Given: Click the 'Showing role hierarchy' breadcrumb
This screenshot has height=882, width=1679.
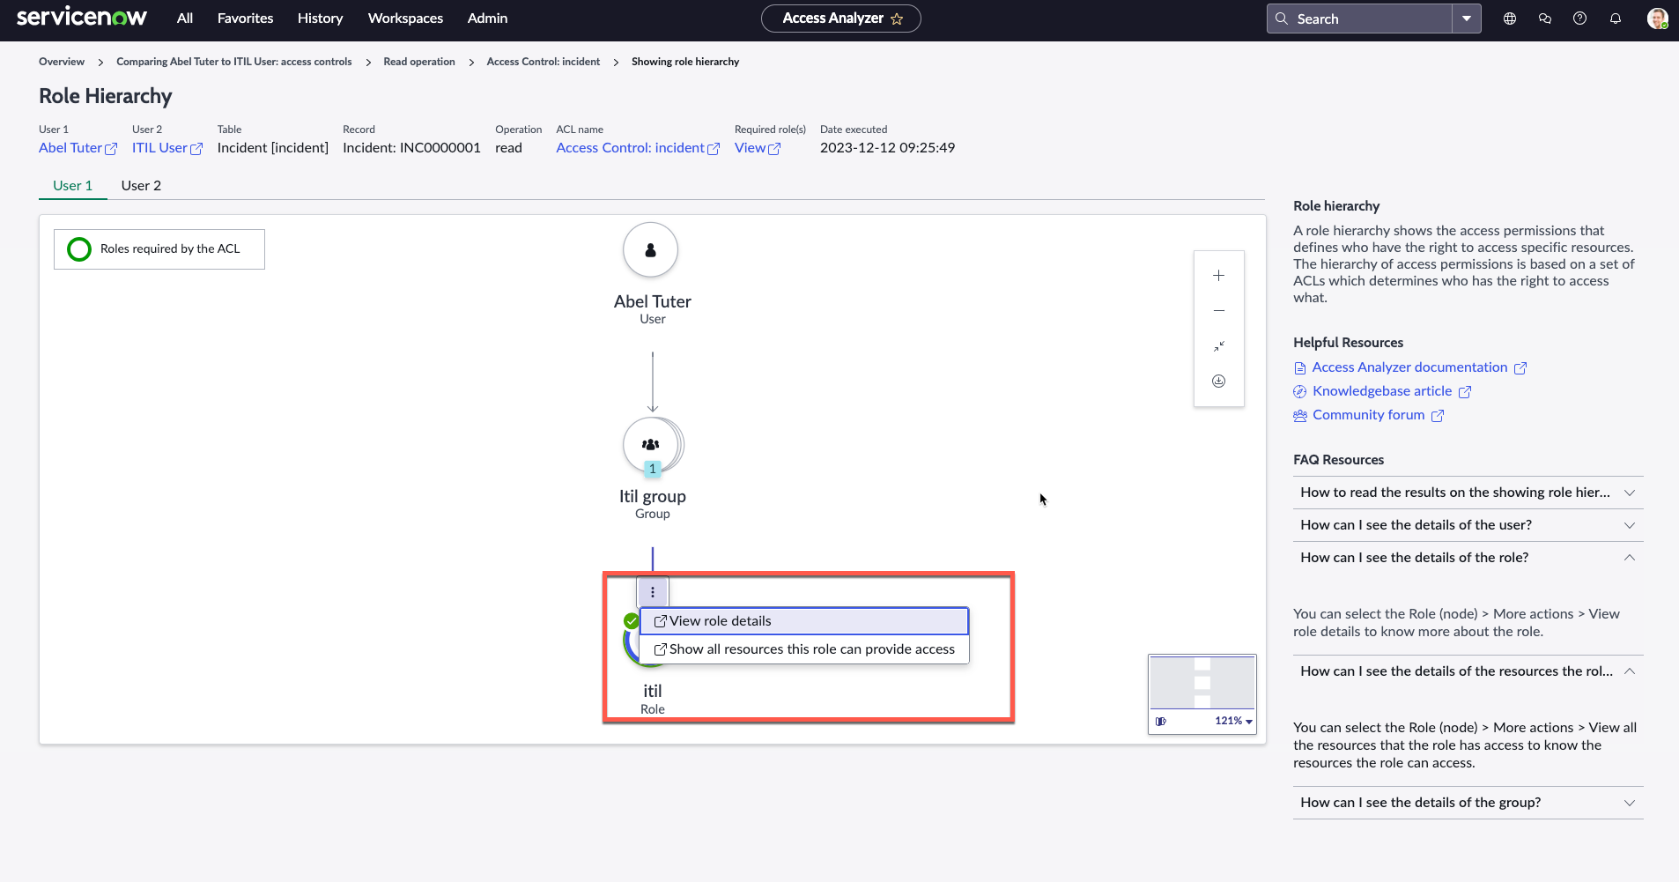Looking at the screenshot, I should pos(685,62).
